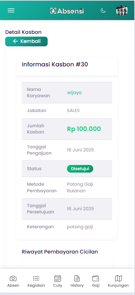
Task: Open Kunjungan map icon
Action: coord(118,278)
